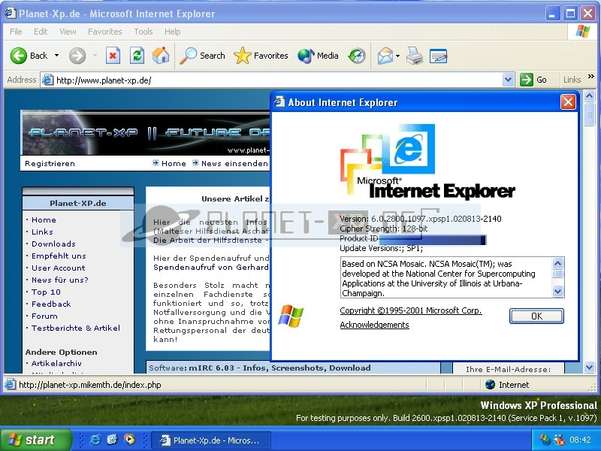The height and width of the screenshot is (451, 601).
Task: Launch Windows Media Player from Quick Launch
Action: [x=130, y=440]
